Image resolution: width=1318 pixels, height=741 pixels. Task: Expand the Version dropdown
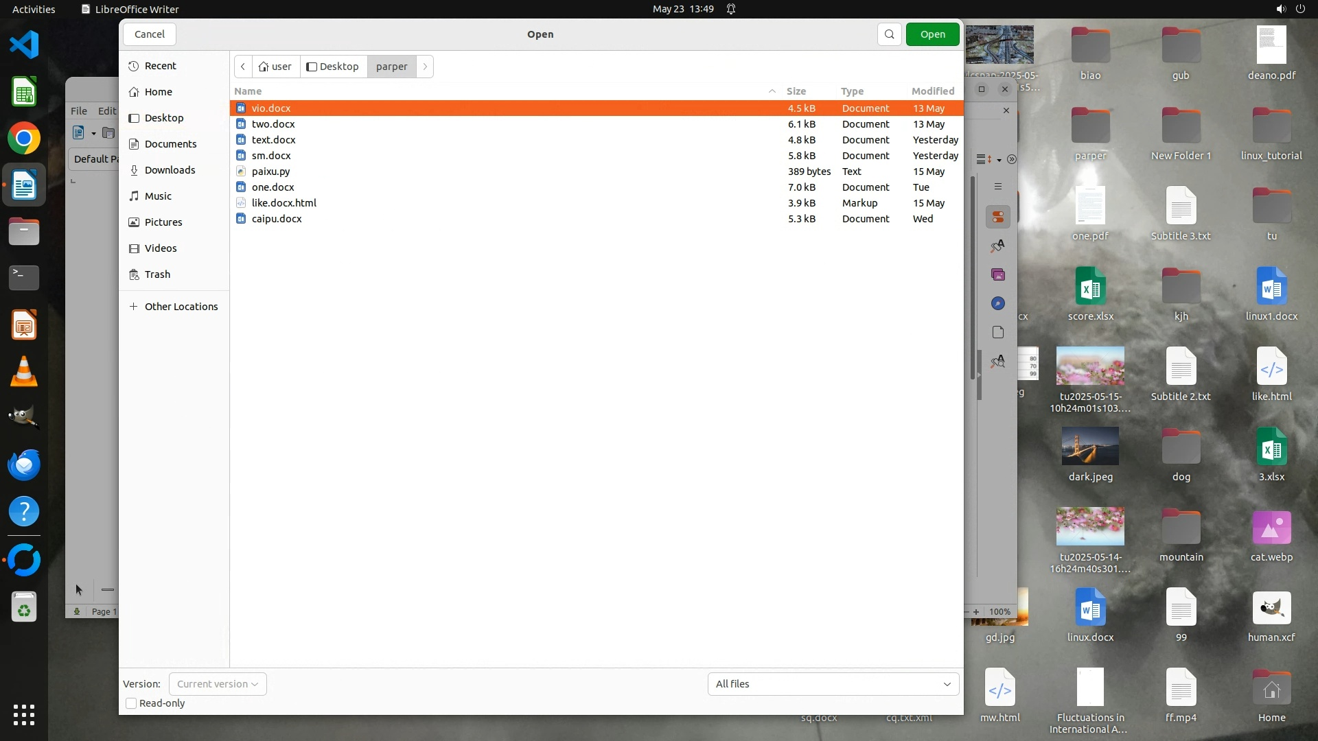[218, 684]
